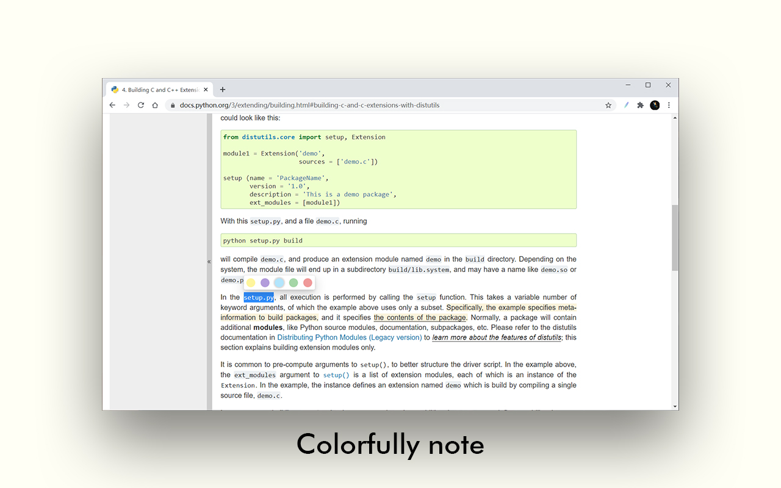Viewport: 781px width, 488px height.
Task: Click the forward navigation arrow
Action: 126,105
